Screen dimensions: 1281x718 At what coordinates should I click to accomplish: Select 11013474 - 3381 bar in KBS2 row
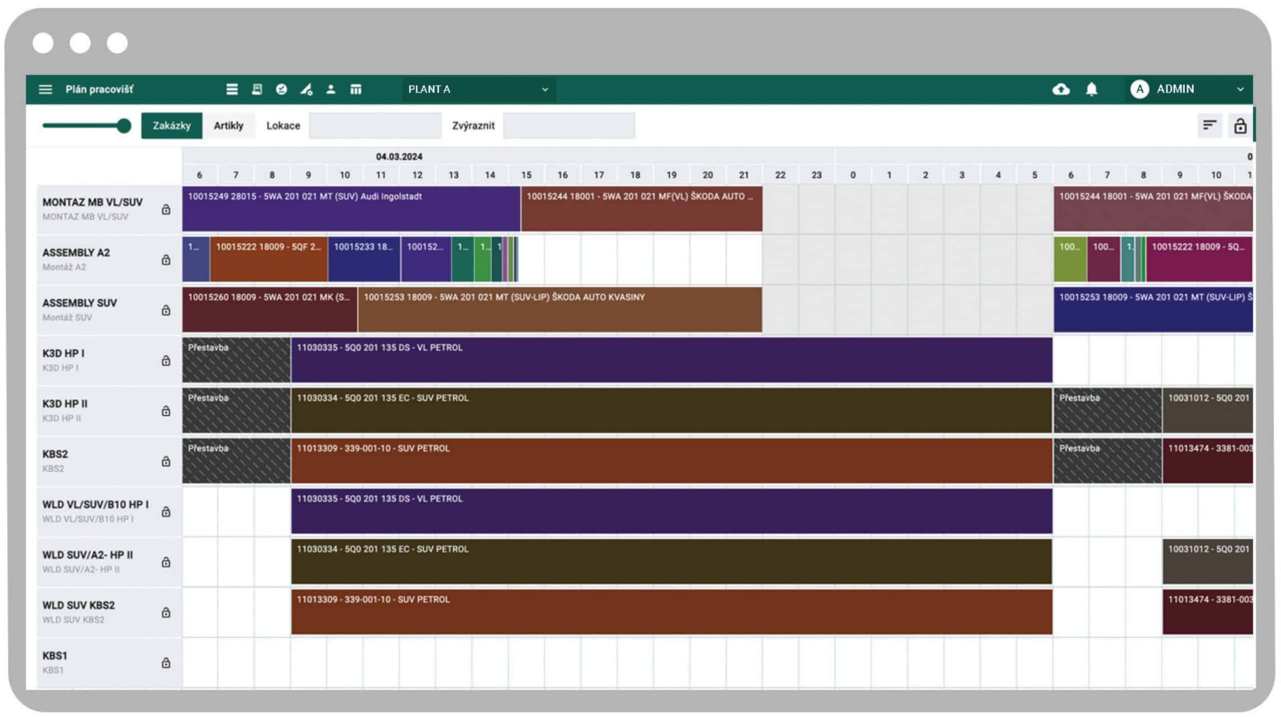1208,461
